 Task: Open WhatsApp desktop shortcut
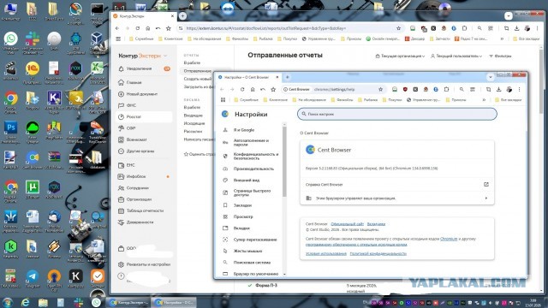click(11, 41)
